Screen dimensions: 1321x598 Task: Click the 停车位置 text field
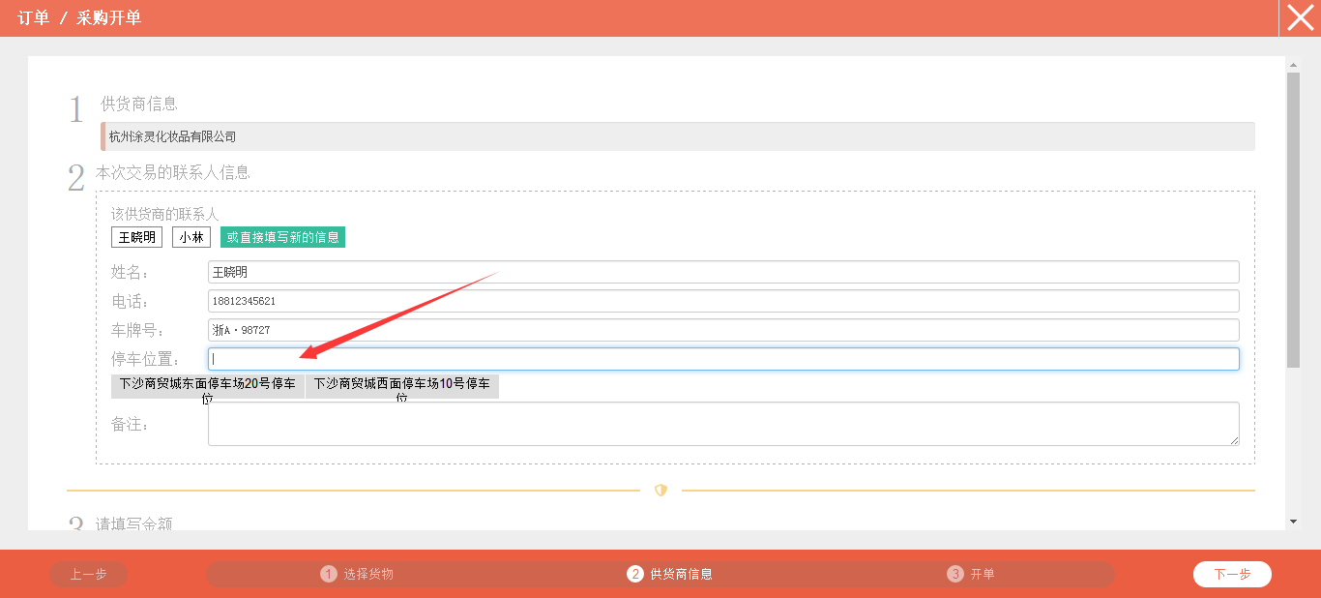coord(722,359)
